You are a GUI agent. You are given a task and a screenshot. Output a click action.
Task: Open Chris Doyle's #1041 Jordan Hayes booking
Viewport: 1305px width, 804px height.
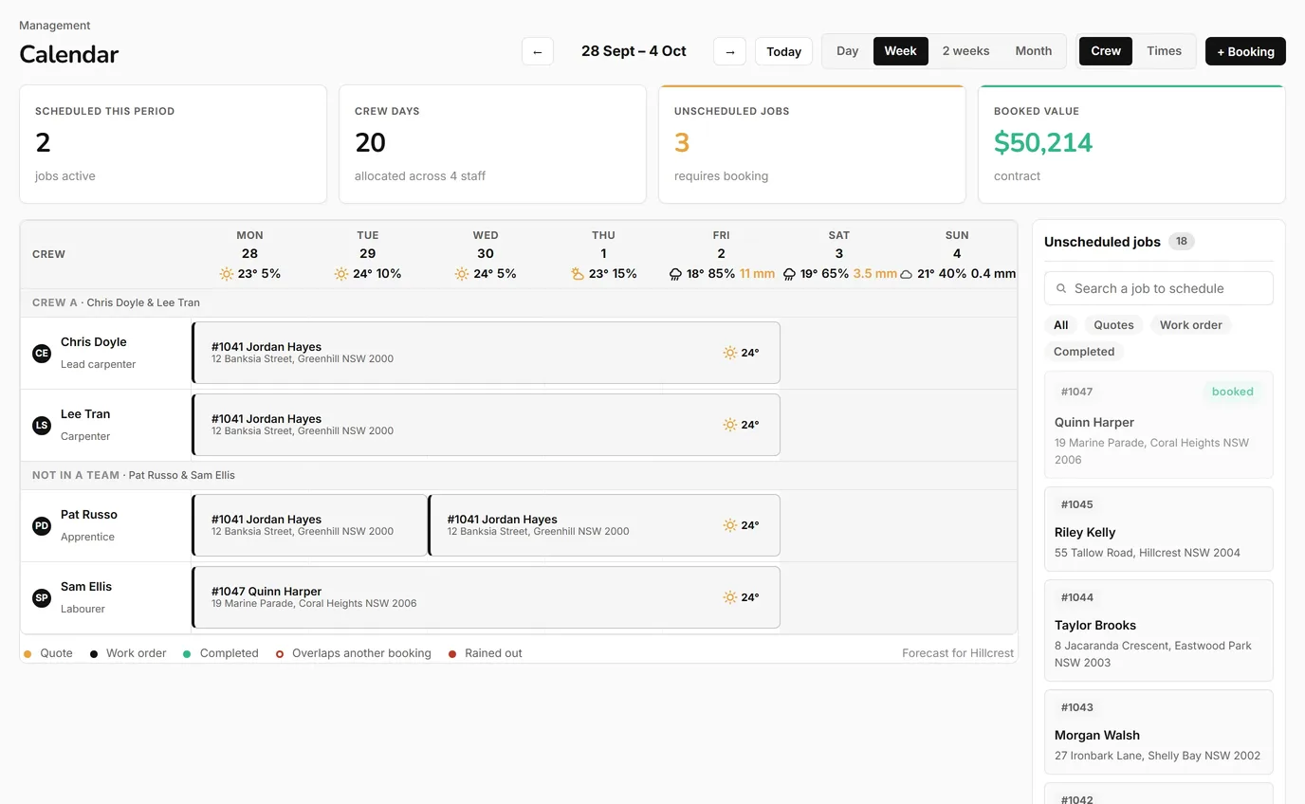486,353
